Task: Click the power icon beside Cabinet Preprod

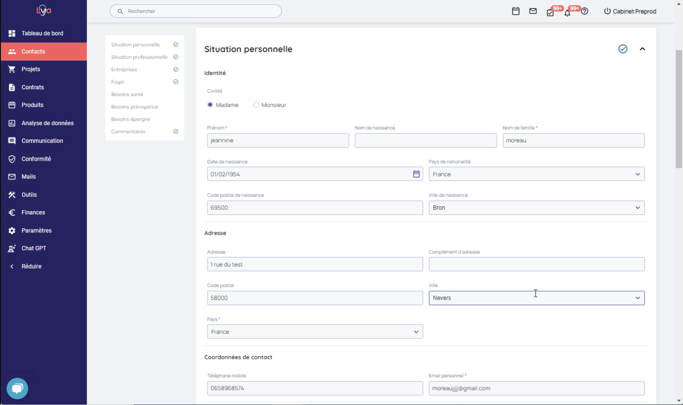Action: point(607,11)
